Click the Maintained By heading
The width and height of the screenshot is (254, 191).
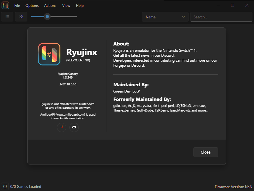(131, 85)
